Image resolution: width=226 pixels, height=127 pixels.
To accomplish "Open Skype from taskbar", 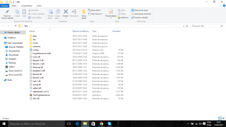I will click(x=110, y=124).
